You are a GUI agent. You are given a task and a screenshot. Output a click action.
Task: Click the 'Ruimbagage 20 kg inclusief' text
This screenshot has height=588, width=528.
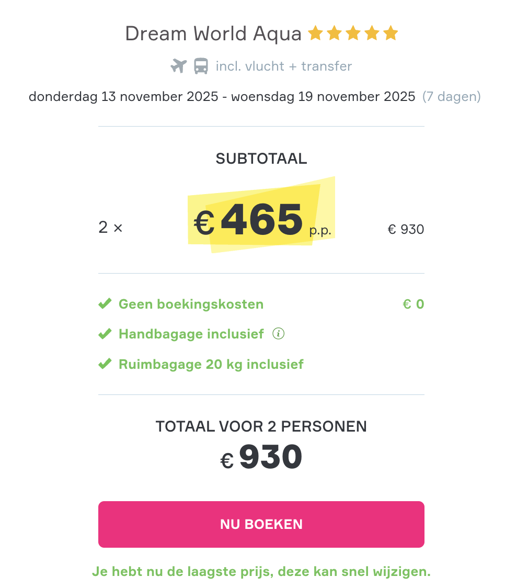(211, 364)
